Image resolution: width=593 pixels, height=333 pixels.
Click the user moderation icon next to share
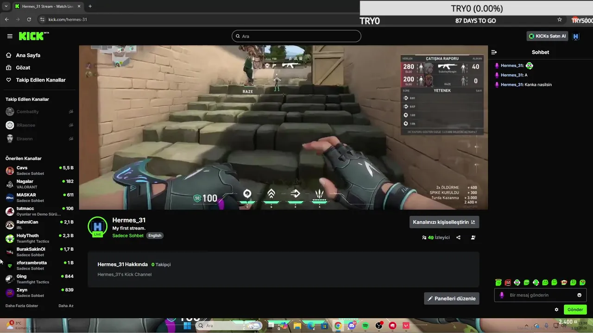coord(473,237)
